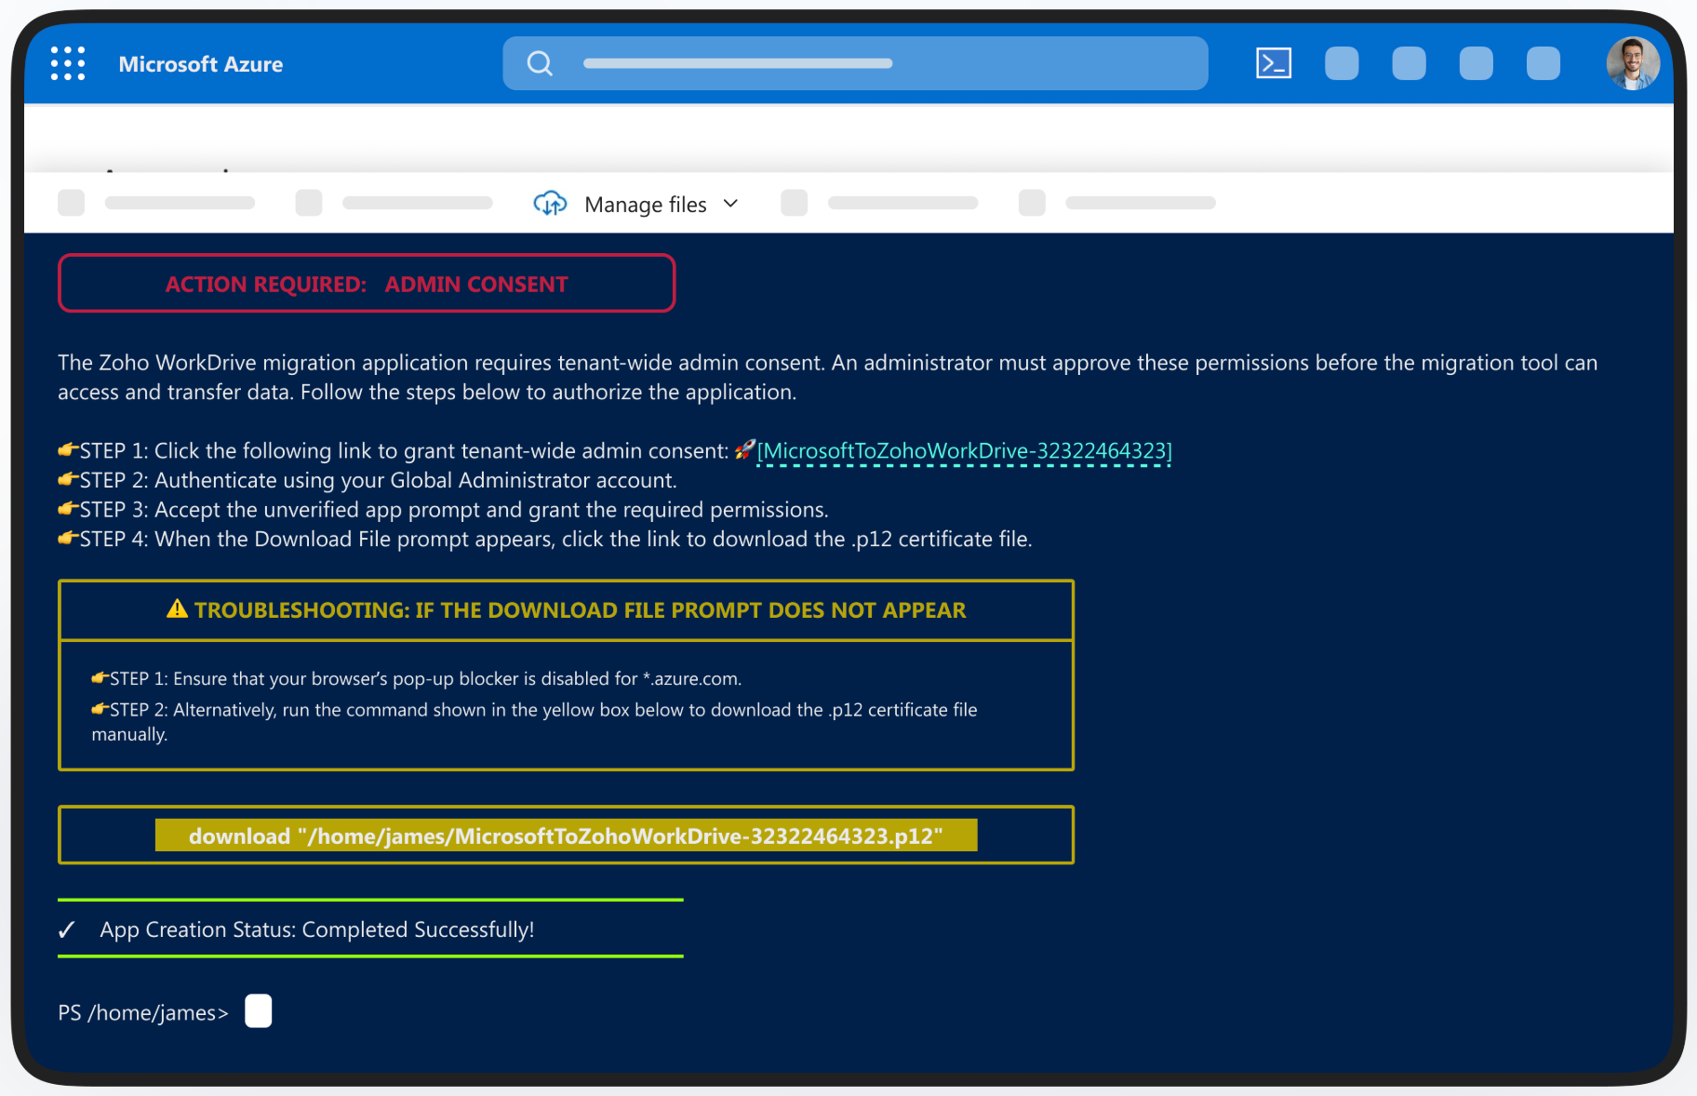
Task: Open the user profile avatar
Action: point(1633,63)
